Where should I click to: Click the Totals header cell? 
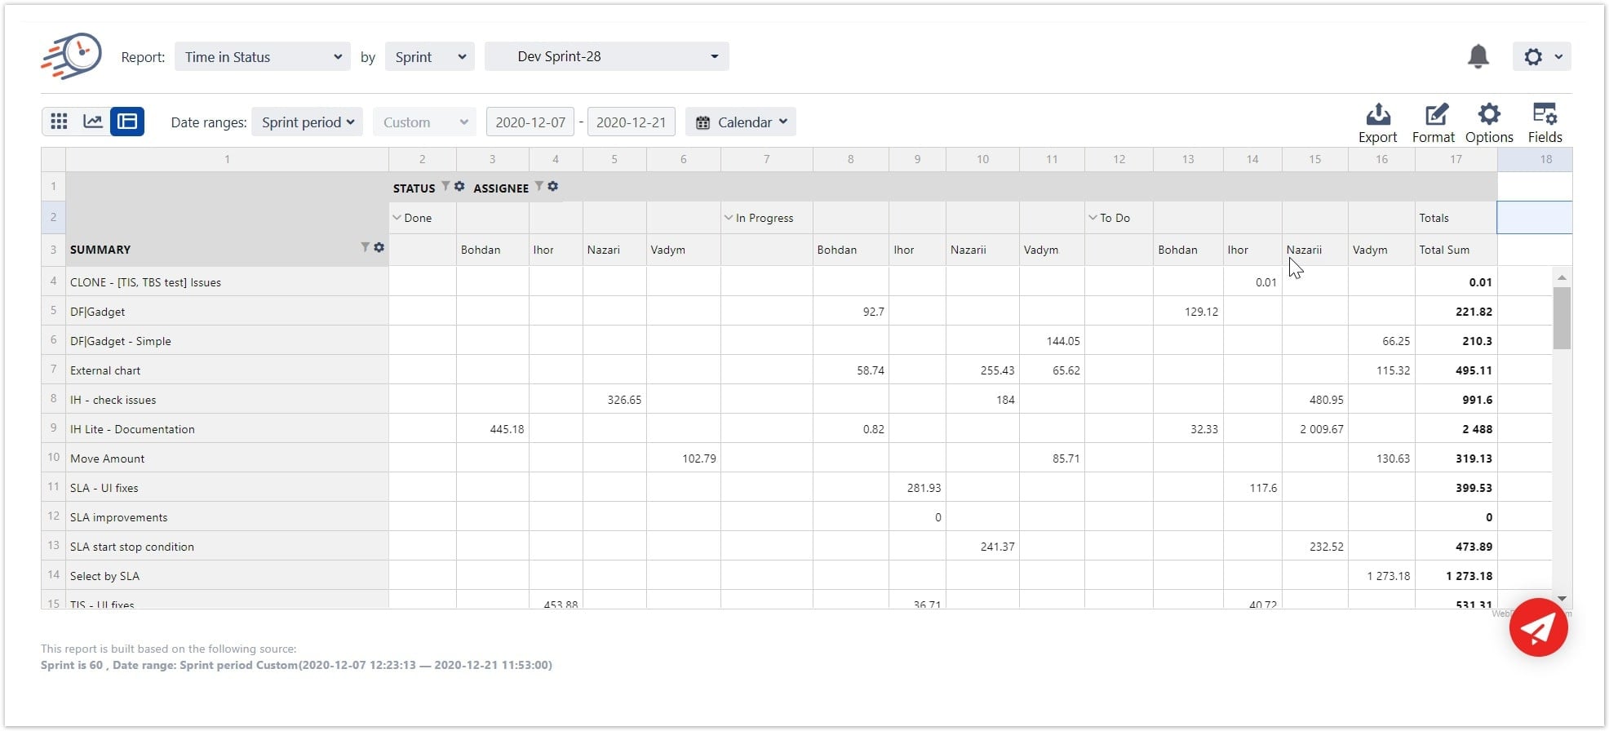(1456, 218)
